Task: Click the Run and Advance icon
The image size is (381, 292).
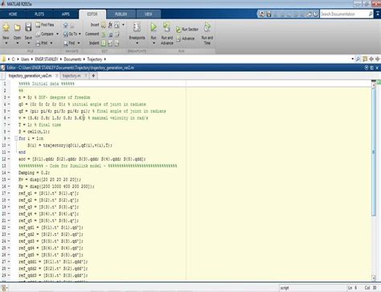Action: [x=166, y=27]
